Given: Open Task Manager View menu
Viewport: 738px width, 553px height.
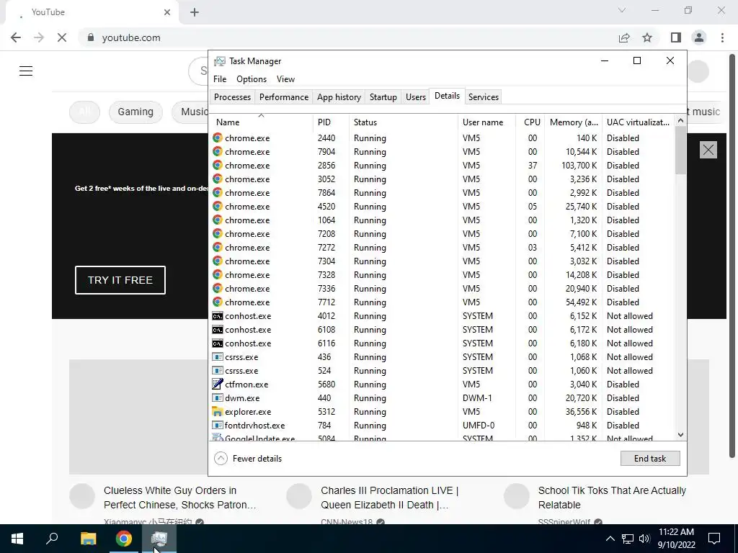Looking at the screenshot, I should pos(285,79).
